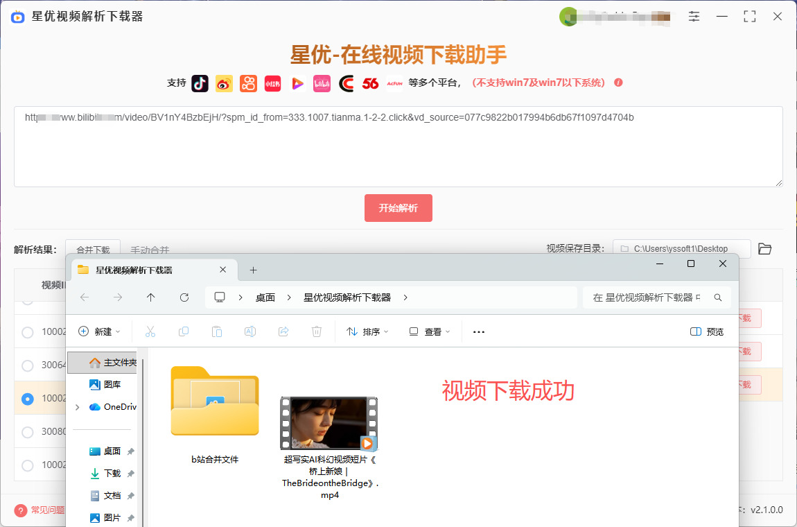Click the TikTok platform icon
The width and height of the screenshot is (797, 527).
click(x=200, y=83)
